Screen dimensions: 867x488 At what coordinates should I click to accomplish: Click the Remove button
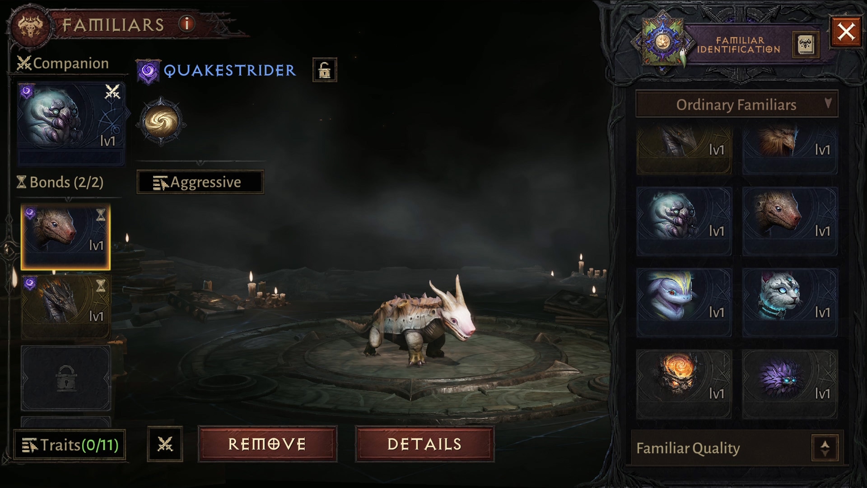coord(267,444)
